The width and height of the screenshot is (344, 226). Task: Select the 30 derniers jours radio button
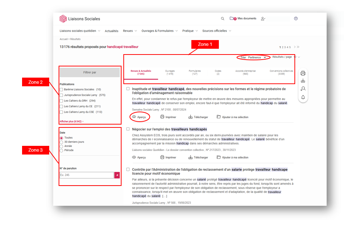coord(61,142)
